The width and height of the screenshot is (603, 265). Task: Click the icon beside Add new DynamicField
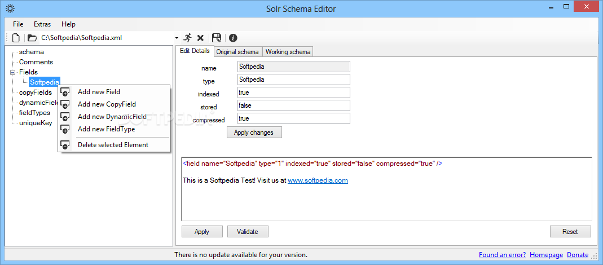click(65, 117)
